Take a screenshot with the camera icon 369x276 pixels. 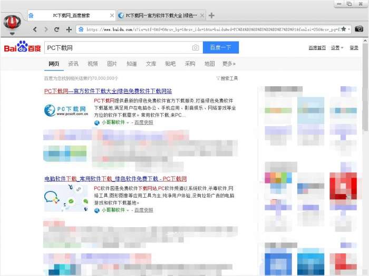(x=359, y=29)
